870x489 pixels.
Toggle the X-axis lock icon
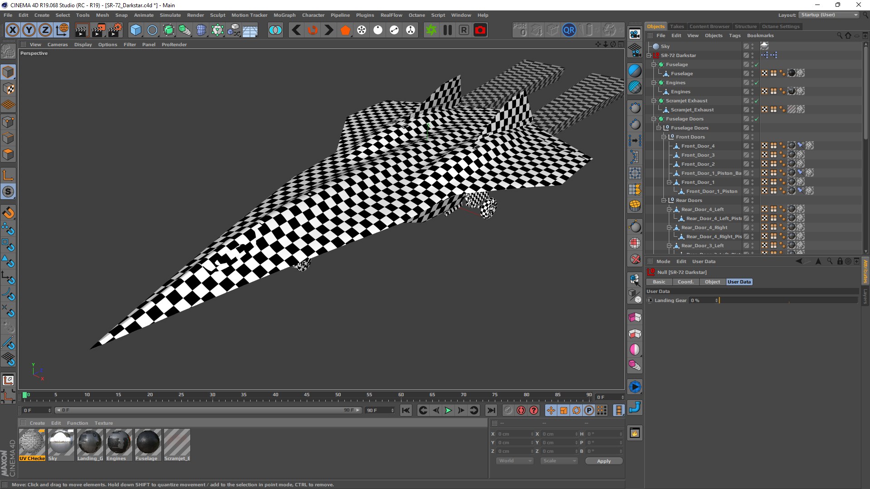point(13,30)
